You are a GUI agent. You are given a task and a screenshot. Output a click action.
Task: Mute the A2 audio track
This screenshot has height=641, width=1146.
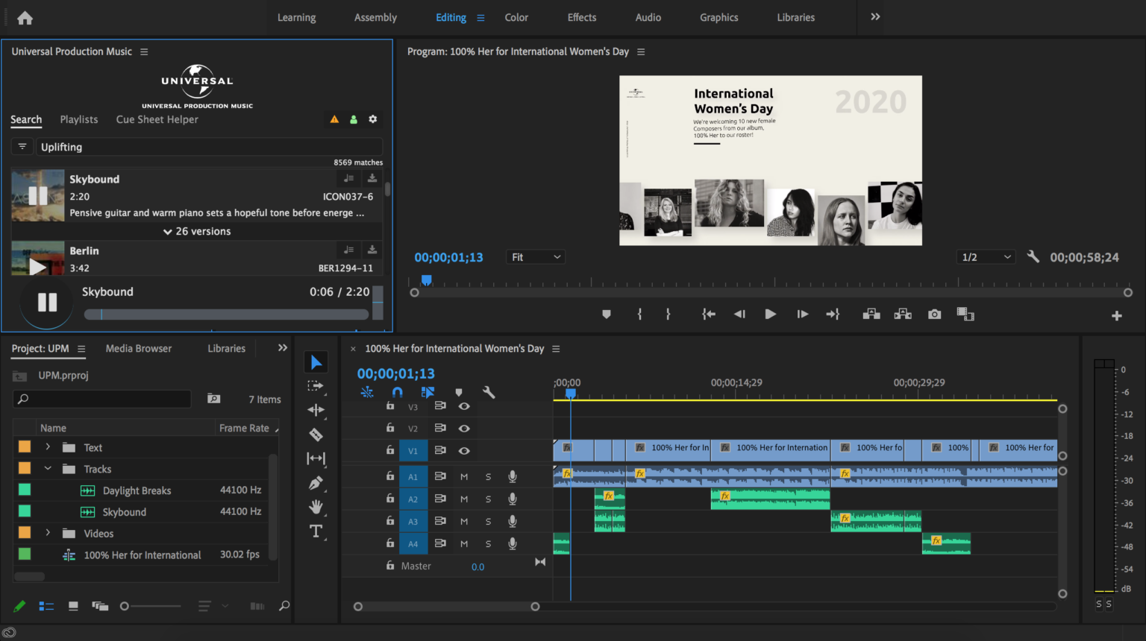463,498
